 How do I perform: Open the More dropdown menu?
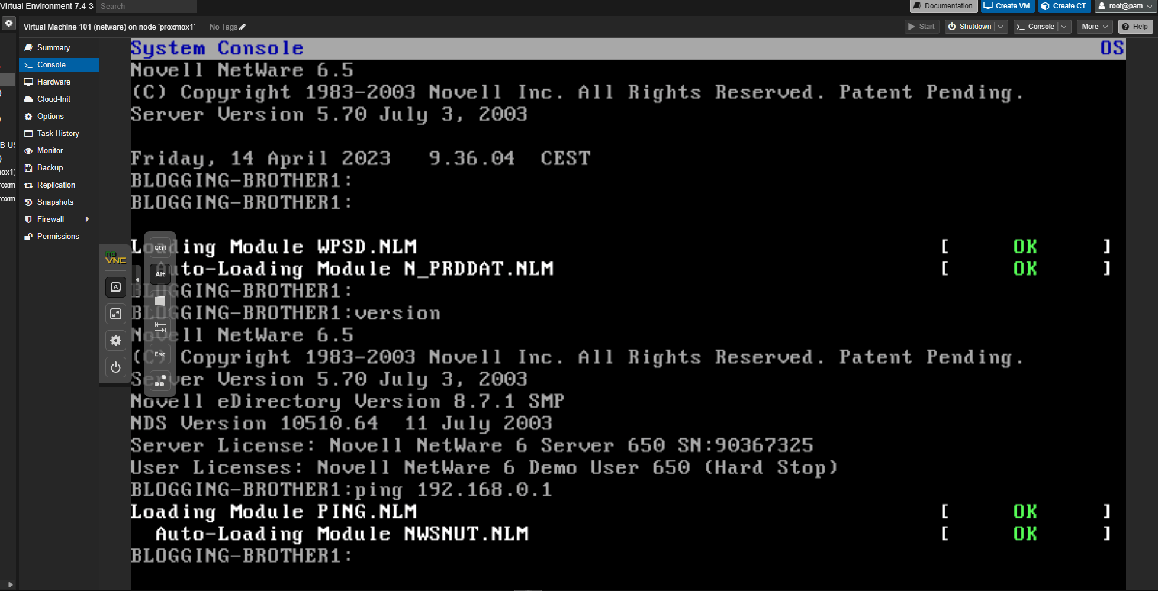coord(1095,27)
